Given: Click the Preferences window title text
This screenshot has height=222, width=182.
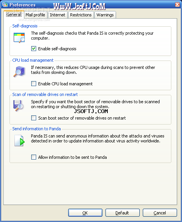Looking at the screenshot, I should pyautogui.click(x=22, y=5).
